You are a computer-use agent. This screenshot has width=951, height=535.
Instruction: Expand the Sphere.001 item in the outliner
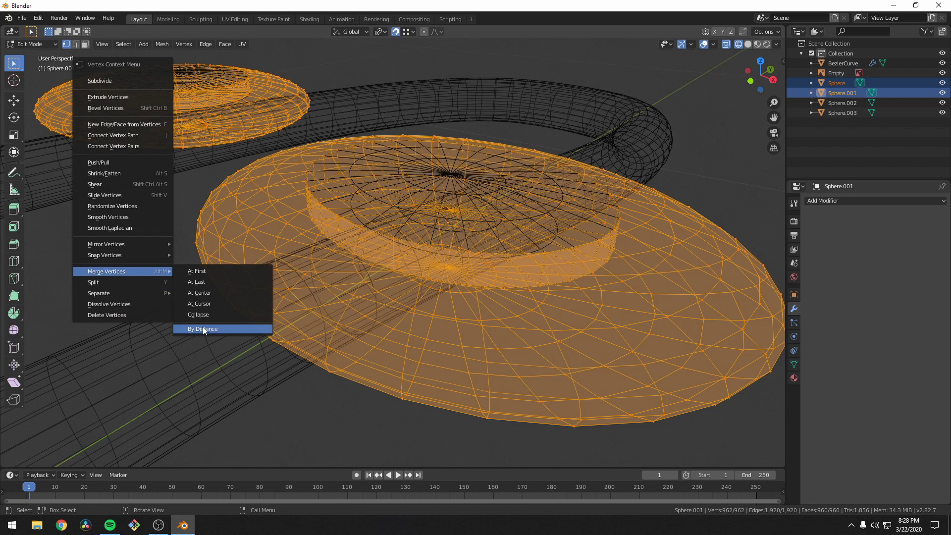(x=810, y=93)
